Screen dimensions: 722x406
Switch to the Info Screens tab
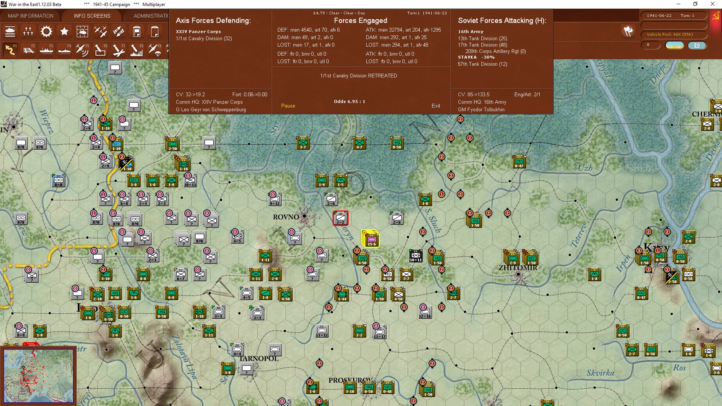(92, 16)
